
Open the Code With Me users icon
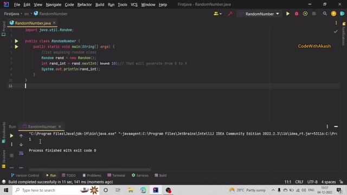coord(217,14)
